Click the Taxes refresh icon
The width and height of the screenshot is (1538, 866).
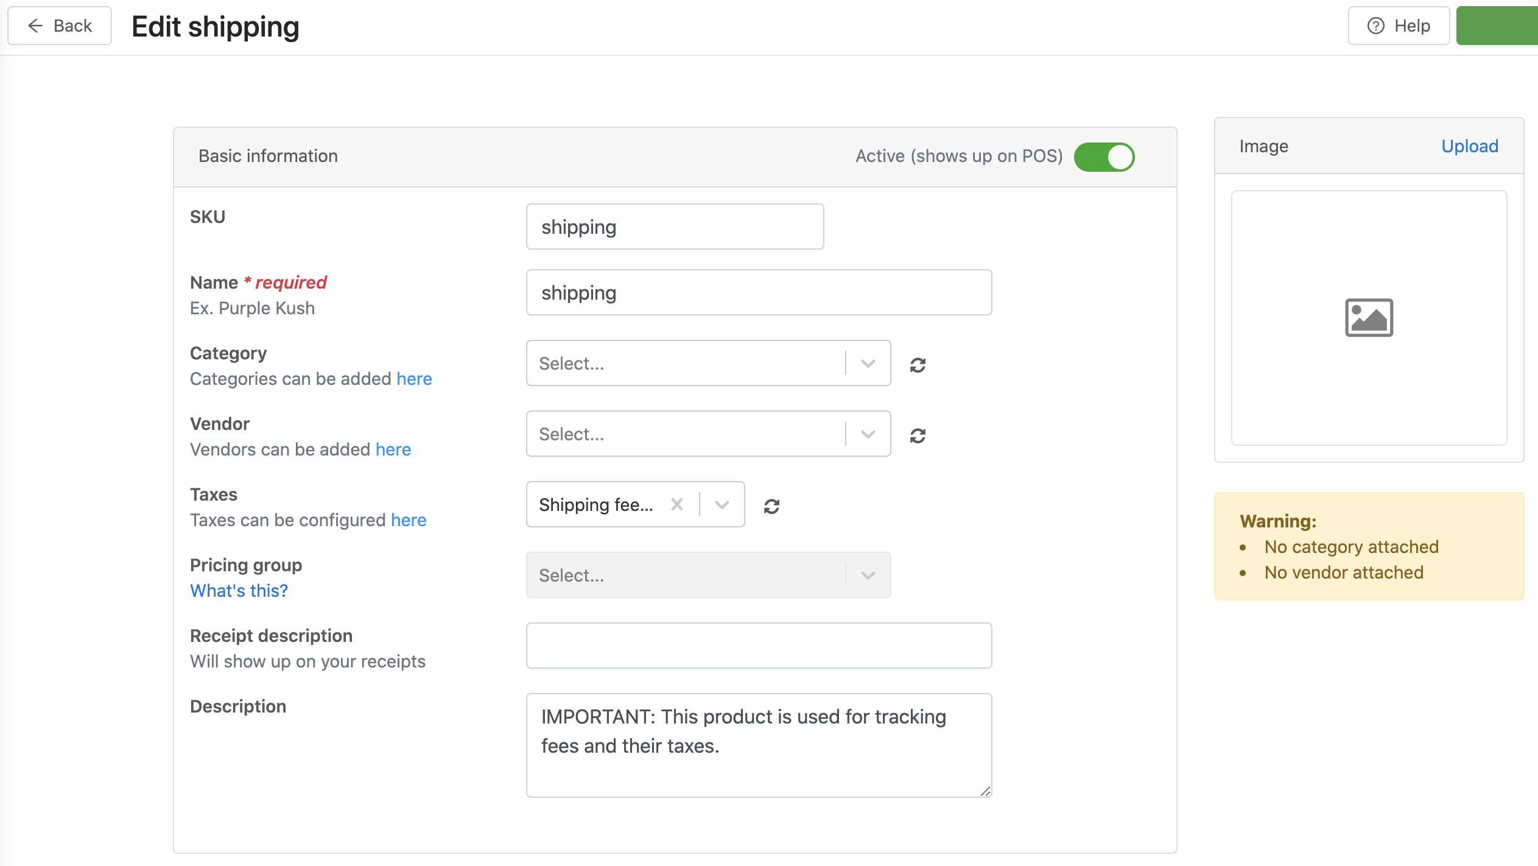coord(771,506)
